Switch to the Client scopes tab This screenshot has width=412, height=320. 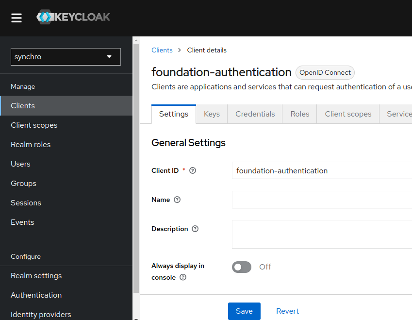pyautogui.click(x=347, y=114)
